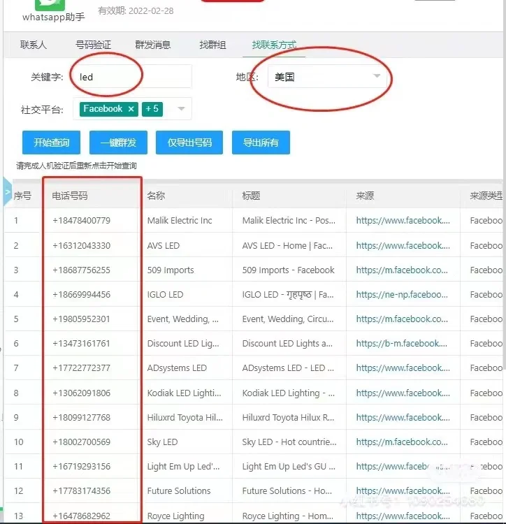Click the AVS LED name cell
This screenshot has width=506, height=524.
pos(163,246)
